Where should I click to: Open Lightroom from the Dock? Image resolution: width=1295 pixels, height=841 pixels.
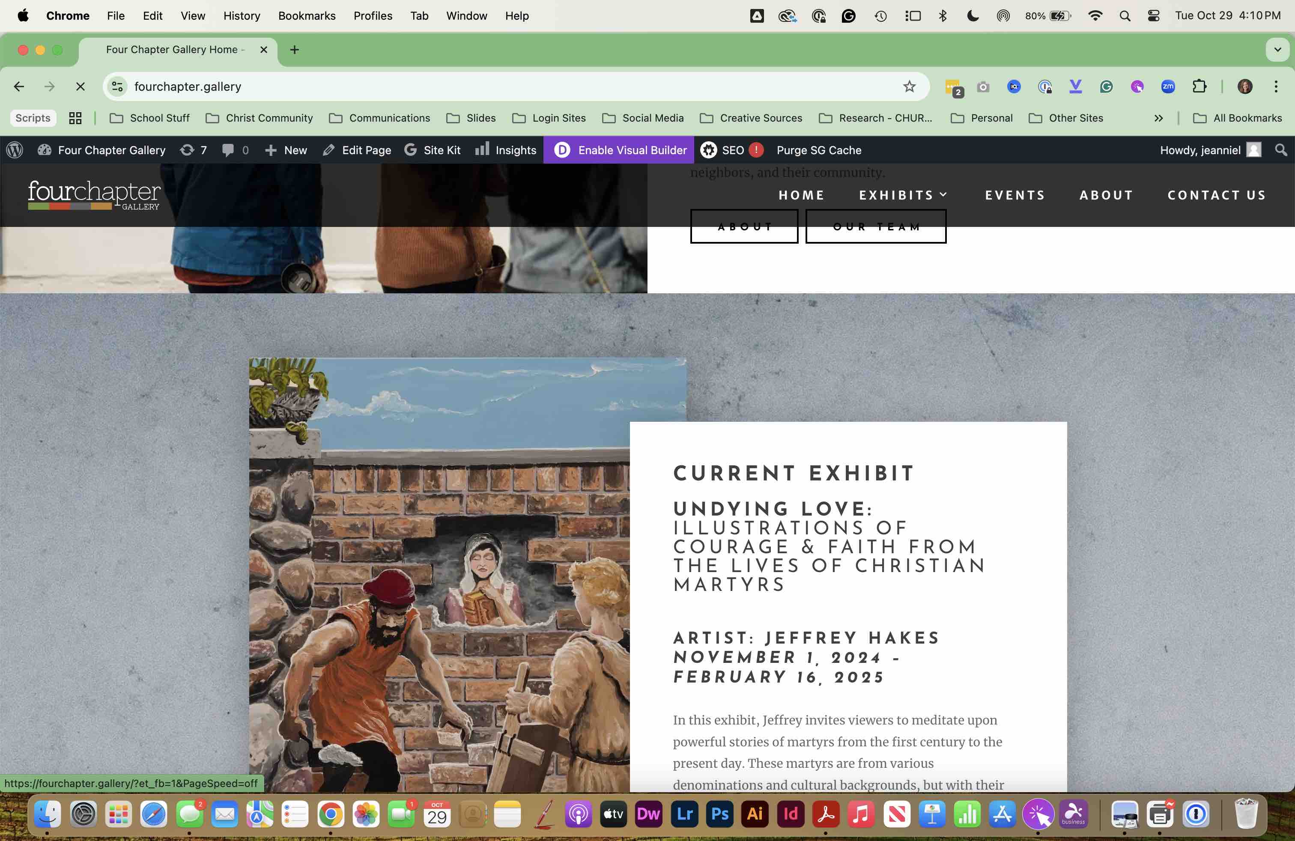[684, 814]
